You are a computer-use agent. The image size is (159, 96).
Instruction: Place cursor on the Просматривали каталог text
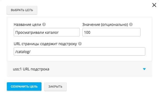click(x=37, y=32)
